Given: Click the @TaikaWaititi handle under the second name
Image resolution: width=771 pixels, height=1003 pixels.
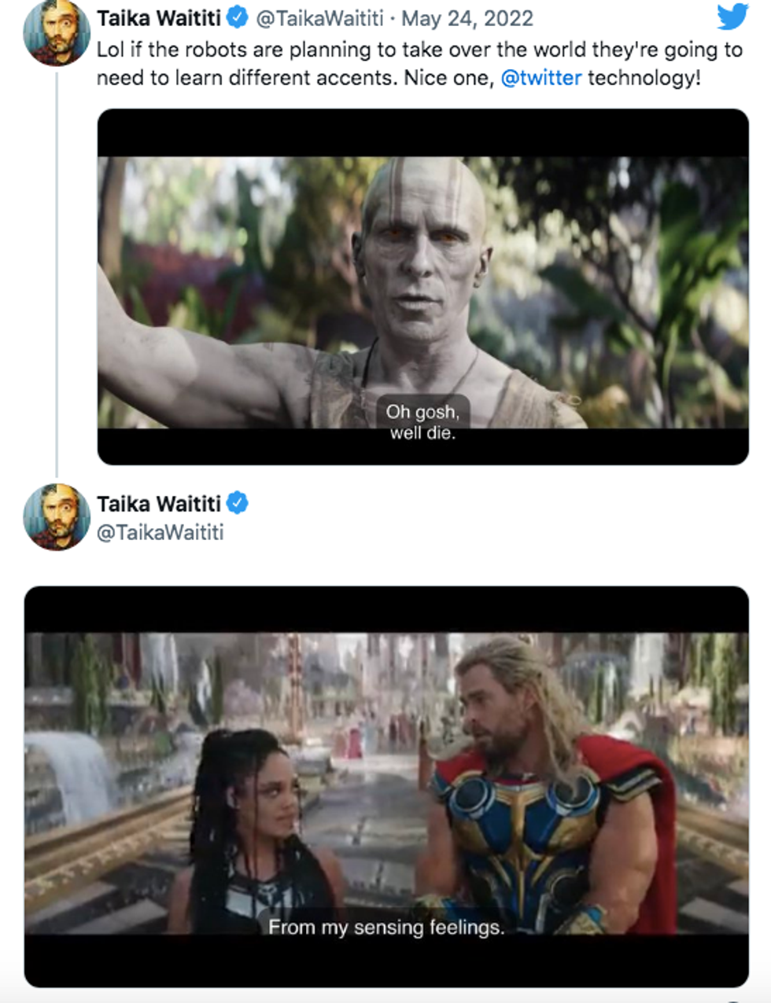Looking at the screenshot, I should (160, 532).
